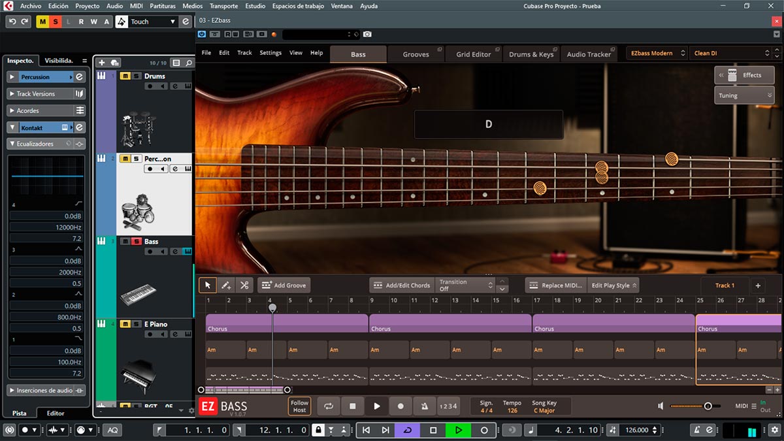Open the Edit Play Style expander
Screen dimensions: 784x441
[613, 286]
